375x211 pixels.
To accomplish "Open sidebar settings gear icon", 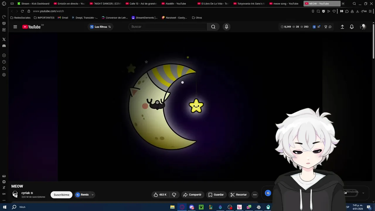I will tap(4, 75).
